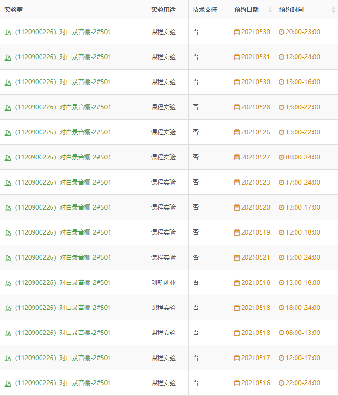Select 课程实验 in the 20210531 row
The width and height of the screenshot is (338, 396).
click(x=163, y=57)
